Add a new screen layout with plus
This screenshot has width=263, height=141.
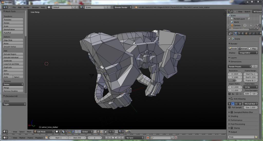point(73,7)
